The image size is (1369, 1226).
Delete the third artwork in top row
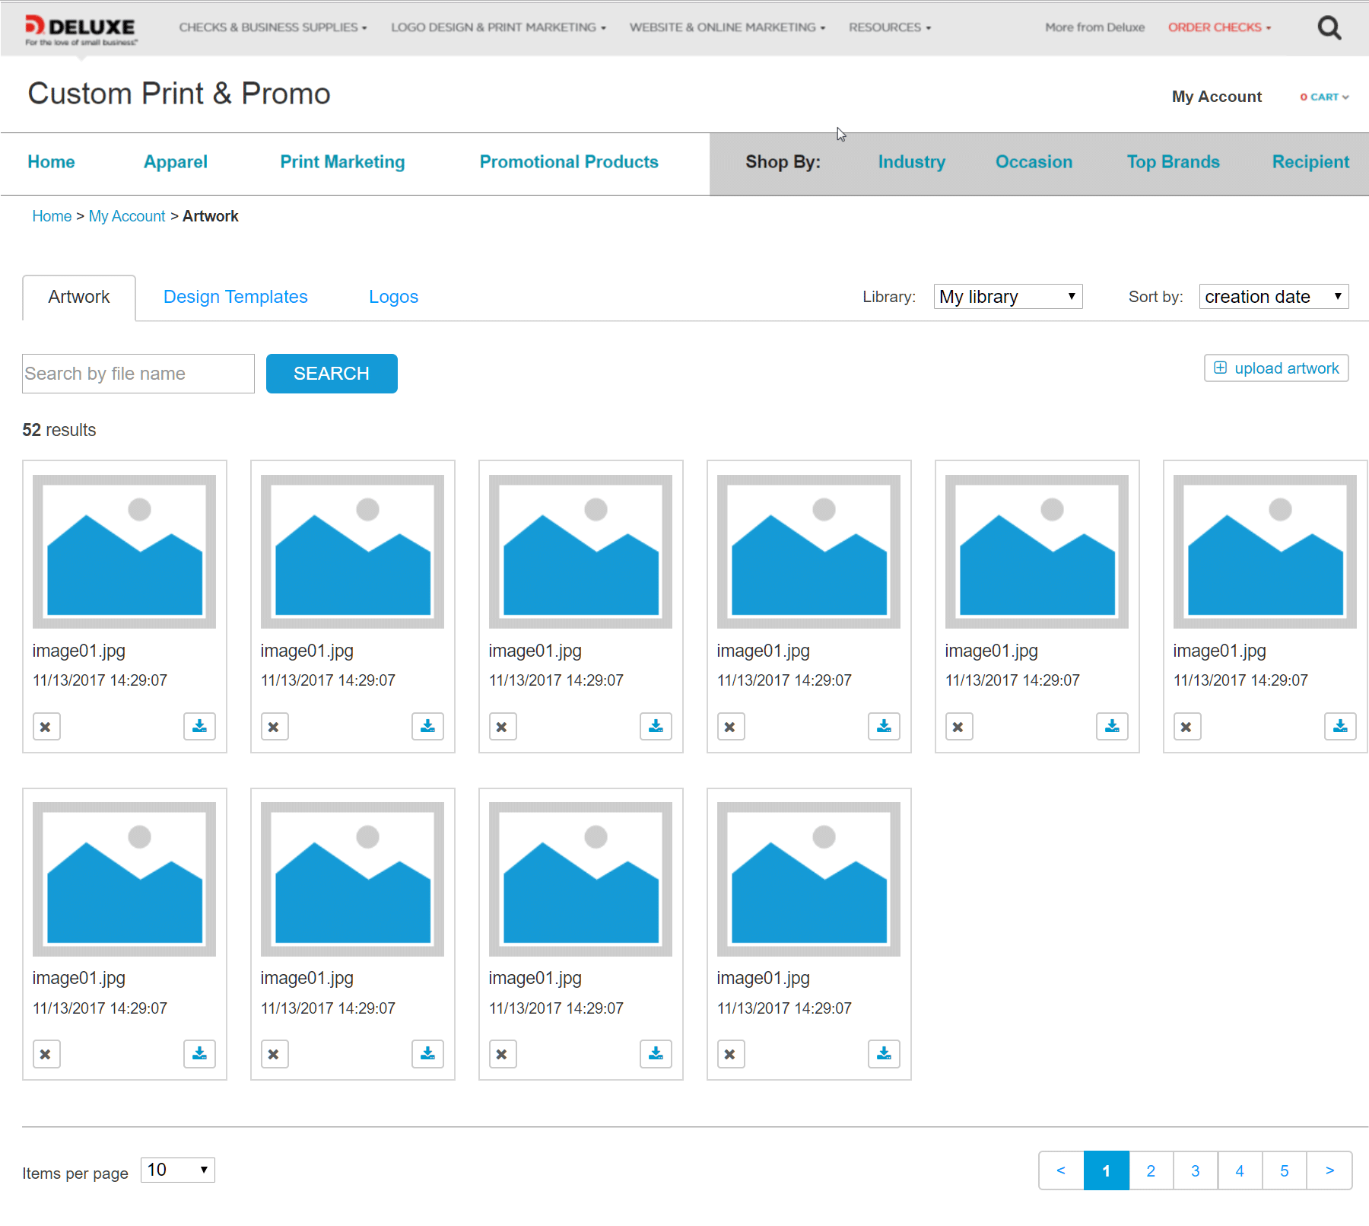[x=503, y=727]
